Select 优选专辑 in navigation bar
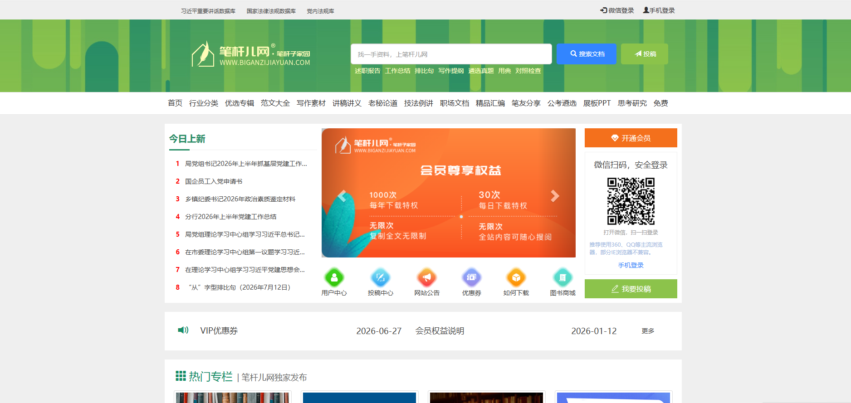 coord(240,103)
